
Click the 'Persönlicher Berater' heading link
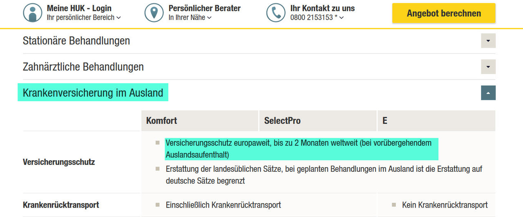(204, 8)
